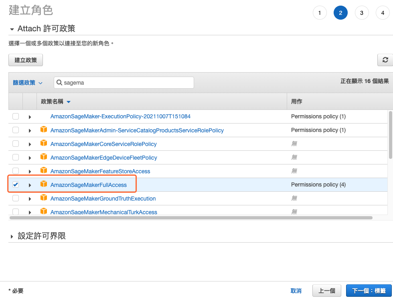Expand the AmazonSageMakerGroundTruthExecution row details
The image size is (393, 298).
[x=30, y=199]
